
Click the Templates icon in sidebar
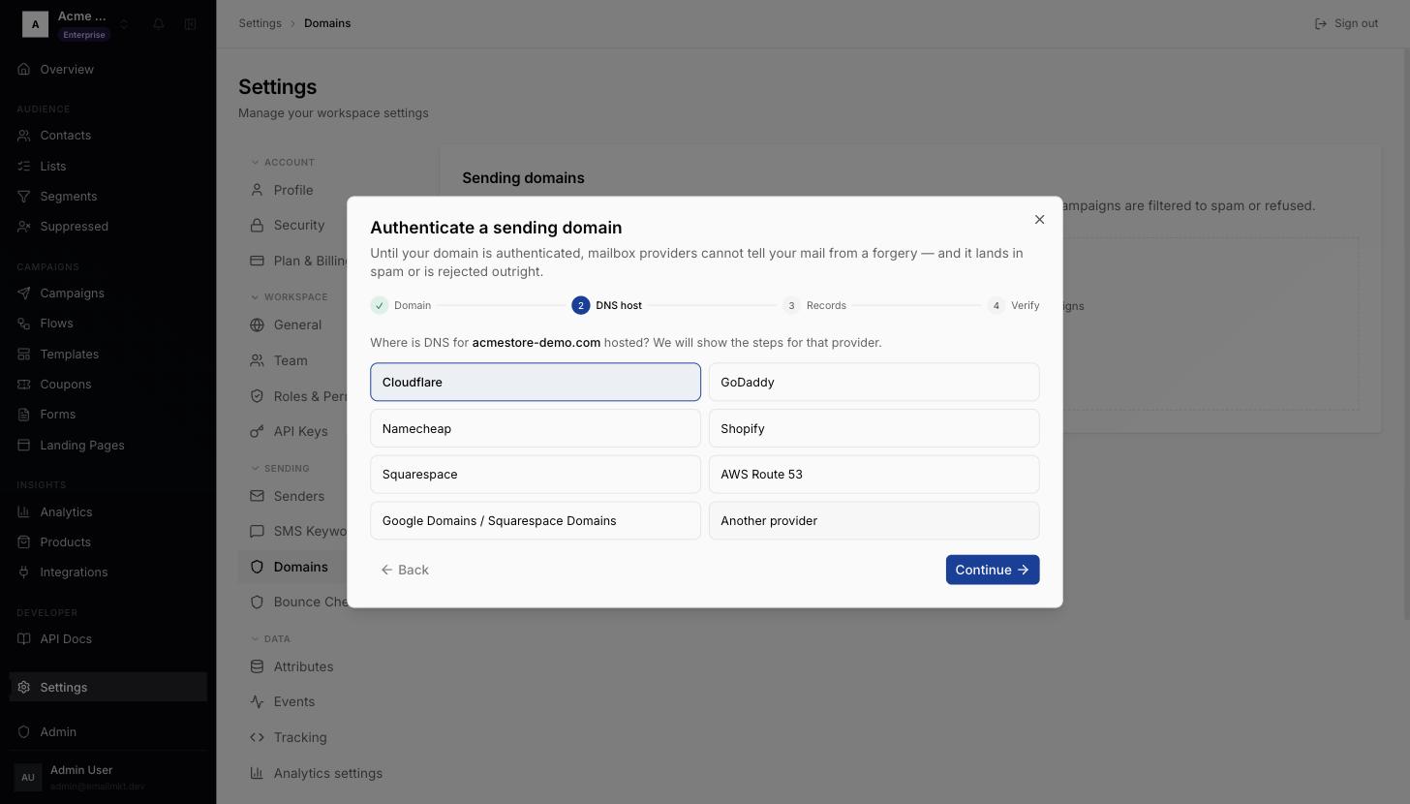[24, 355]
